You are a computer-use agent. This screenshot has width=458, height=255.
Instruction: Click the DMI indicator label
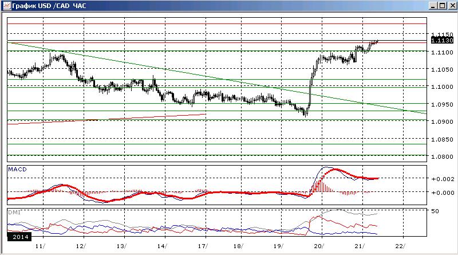click(14, 212)
